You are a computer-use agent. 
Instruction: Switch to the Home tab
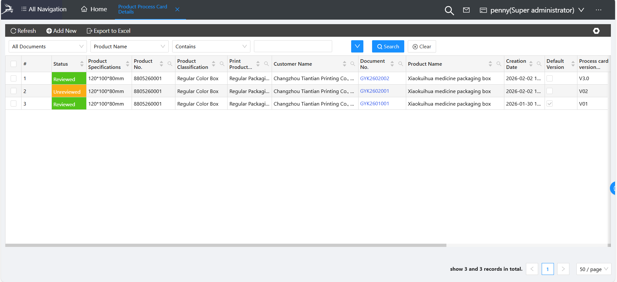click(94, 9)
